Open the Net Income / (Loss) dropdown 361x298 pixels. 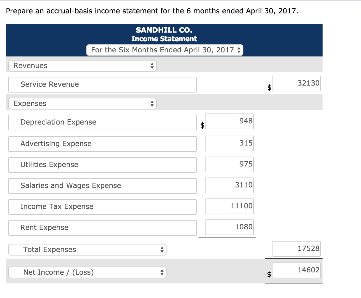point(87,272)
